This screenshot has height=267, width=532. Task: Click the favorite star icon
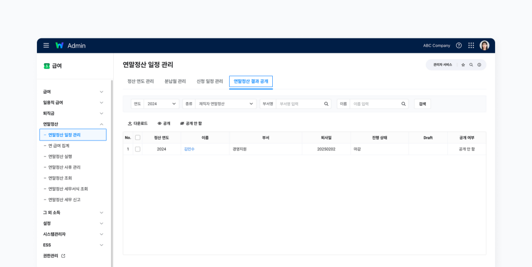[x=463, y=65]
